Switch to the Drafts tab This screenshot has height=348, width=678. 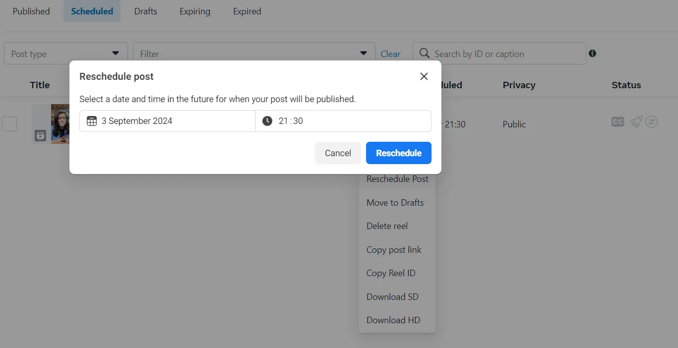point(145,11)
